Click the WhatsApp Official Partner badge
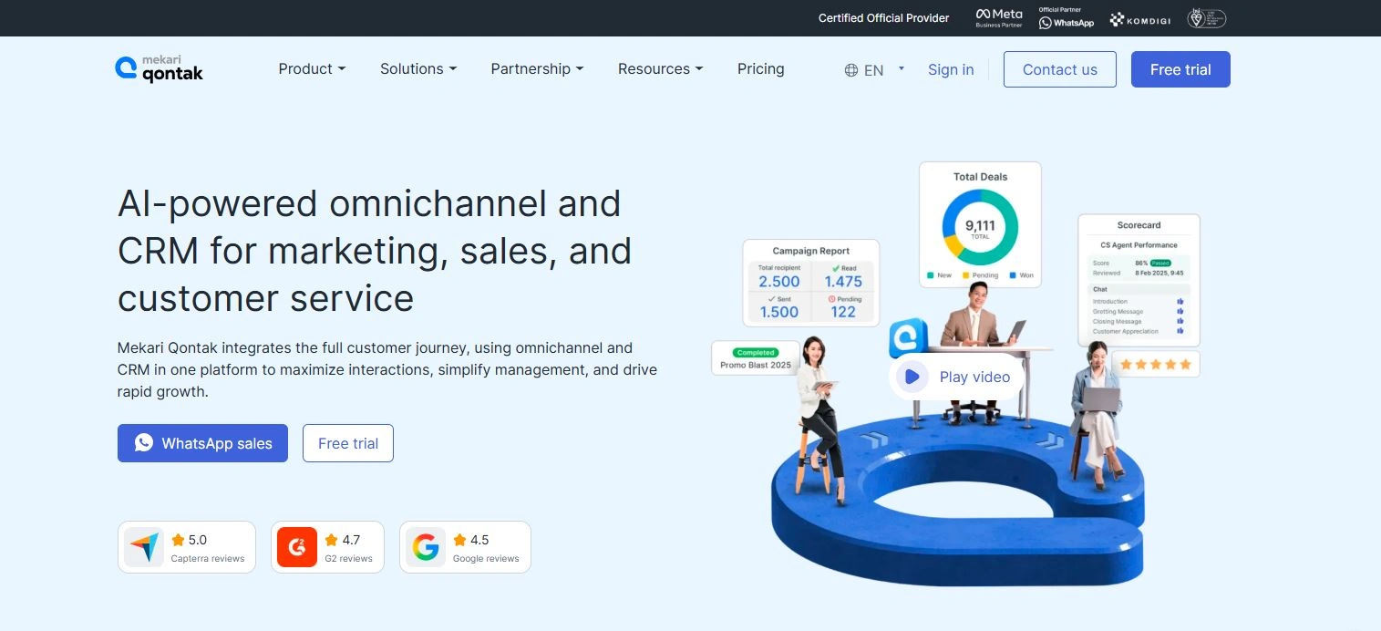1381x631 pixels. pos(1066,18)
